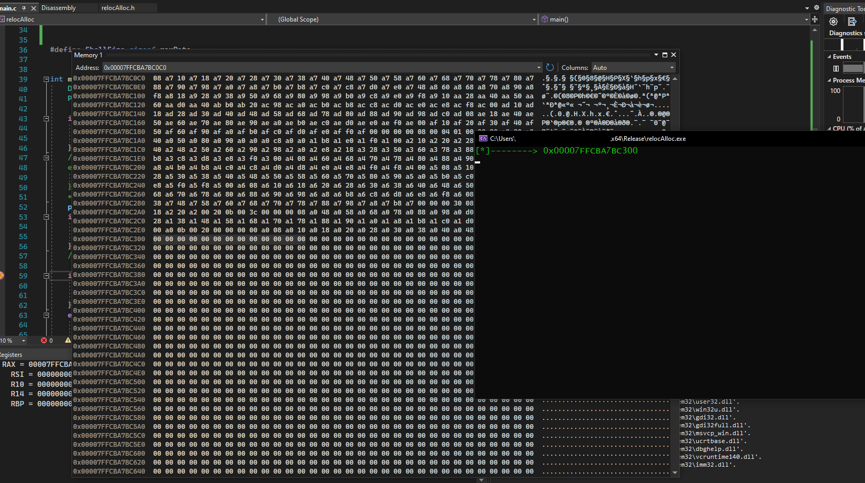The image size is (865, 483).
Task: Pause events icon in Diagnostic Tools
Action: [836, 68]
